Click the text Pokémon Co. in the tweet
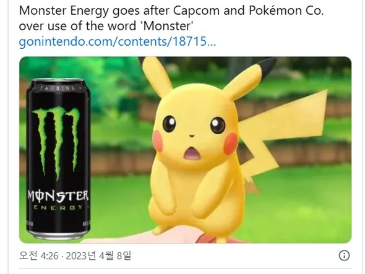365x274 pixels. coord(286,11)
